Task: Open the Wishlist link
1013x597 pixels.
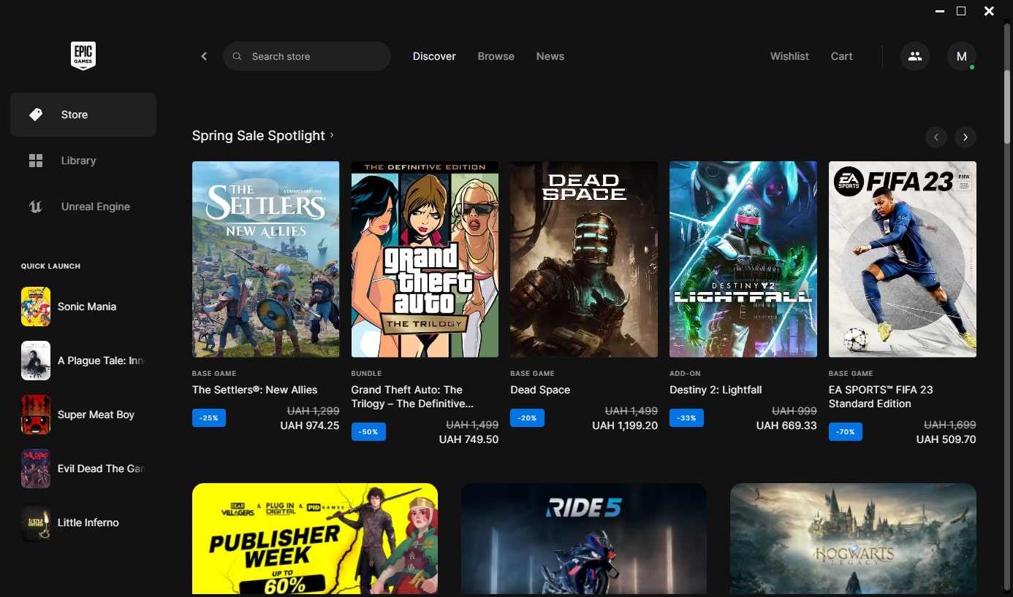Action: coord(789,56)
